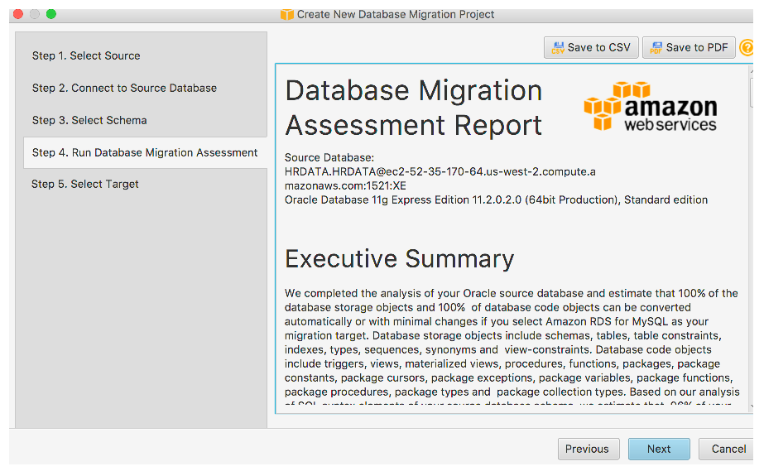Open help via the orange question mark icon
764x476 pixels.
click(x=747, y=48)
